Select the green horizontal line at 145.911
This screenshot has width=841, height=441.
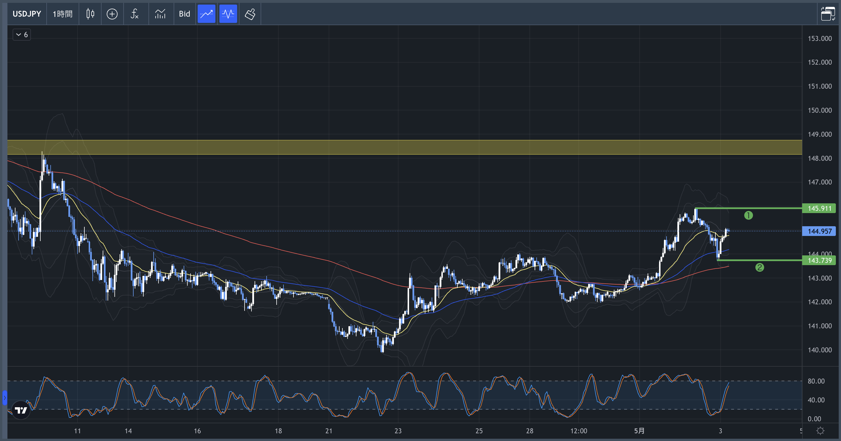click(748, 208)
